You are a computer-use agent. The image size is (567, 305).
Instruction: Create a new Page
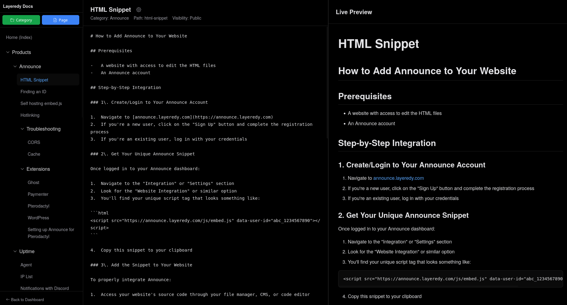(61, 20)
